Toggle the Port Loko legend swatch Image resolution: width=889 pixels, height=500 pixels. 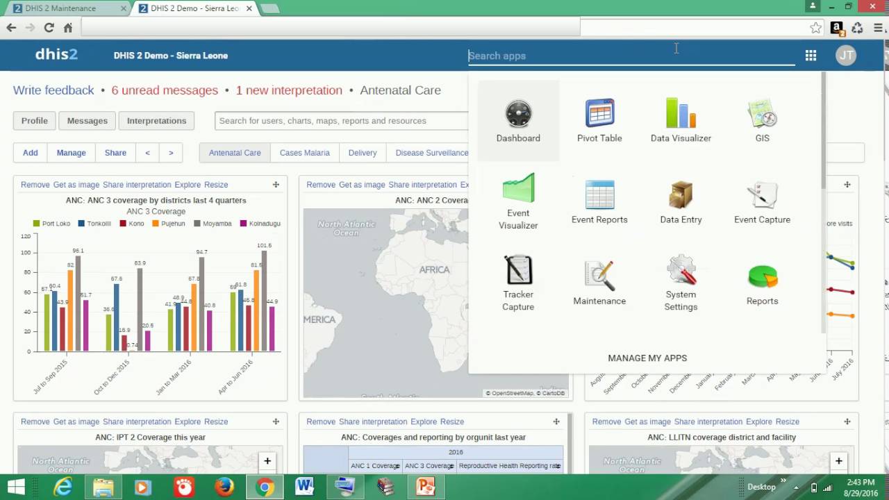36,224
